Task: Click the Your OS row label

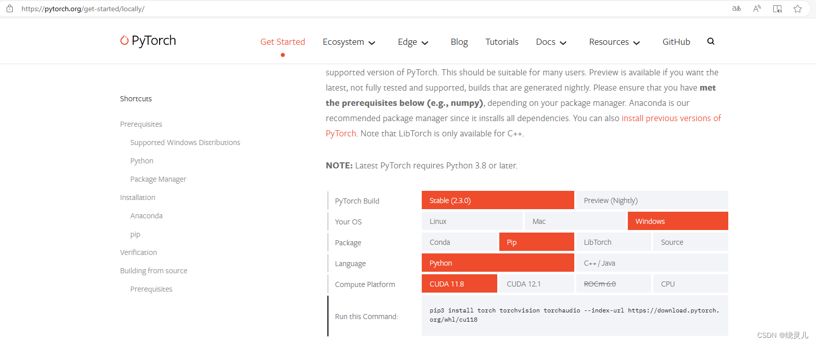Action: click(348, 222)
